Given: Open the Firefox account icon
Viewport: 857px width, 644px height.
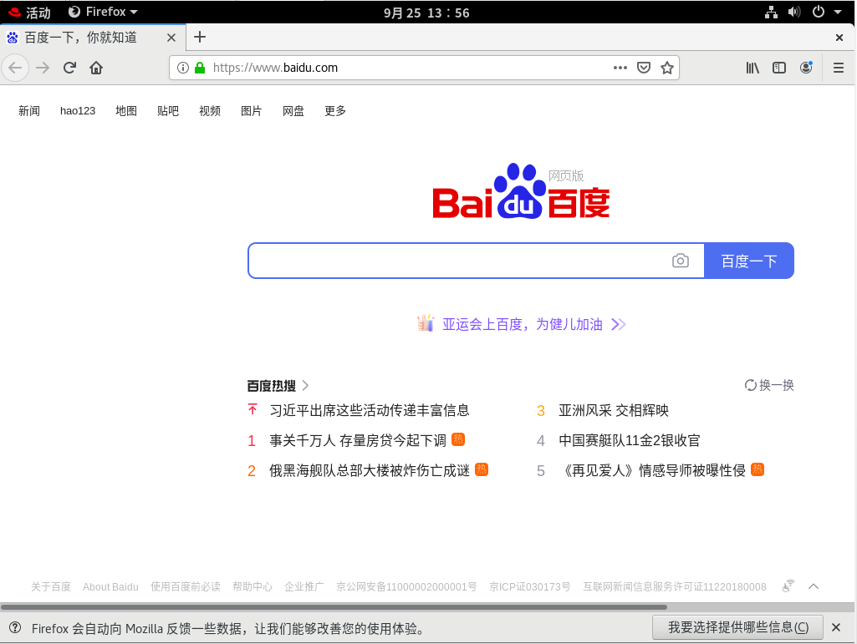Looking at the screenshot, I should click(806, 68).
